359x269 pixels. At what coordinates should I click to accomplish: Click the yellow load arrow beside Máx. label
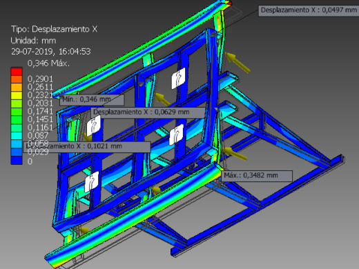coord(235,153)
